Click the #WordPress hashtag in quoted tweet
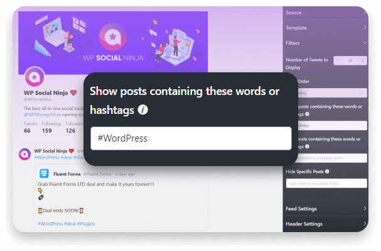This screenshot has height=251, width=381. (x=50, y=224)
